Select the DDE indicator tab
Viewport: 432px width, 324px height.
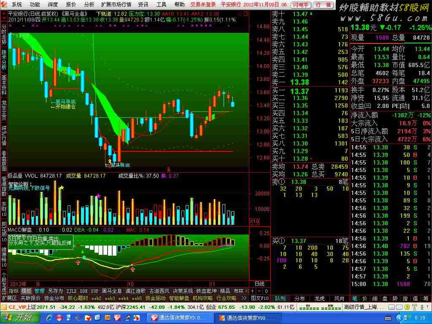point(84,291)
